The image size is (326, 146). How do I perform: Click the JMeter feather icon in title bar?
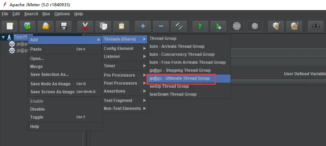tap(5, 5)
